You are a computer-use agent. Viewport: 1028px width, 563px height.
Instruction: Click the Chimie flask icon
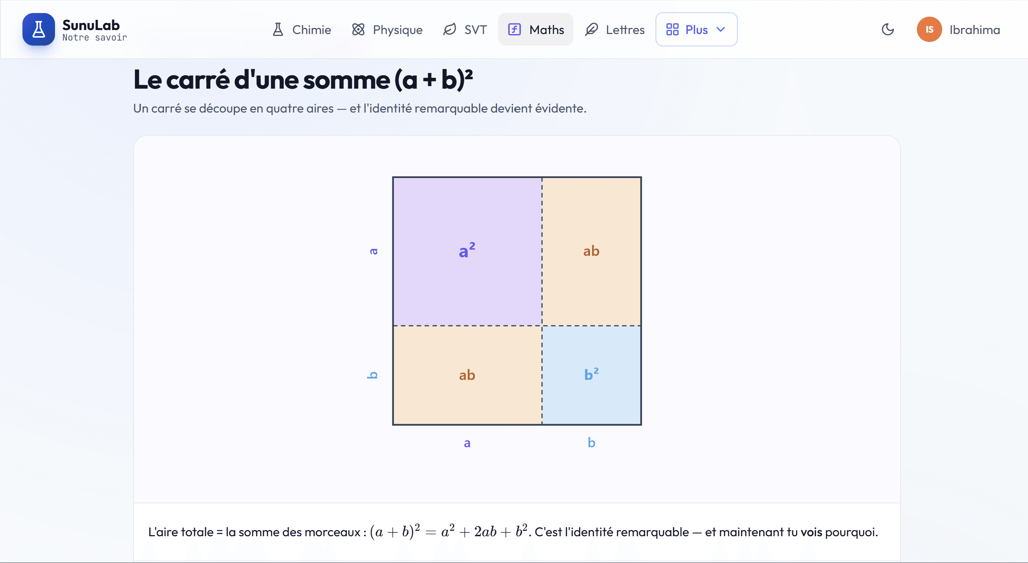click(278, 30)
